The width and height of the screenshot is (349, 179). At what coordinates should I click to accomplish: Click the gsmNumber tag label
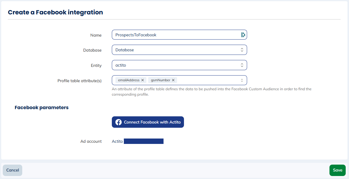[x=160, y=80]
